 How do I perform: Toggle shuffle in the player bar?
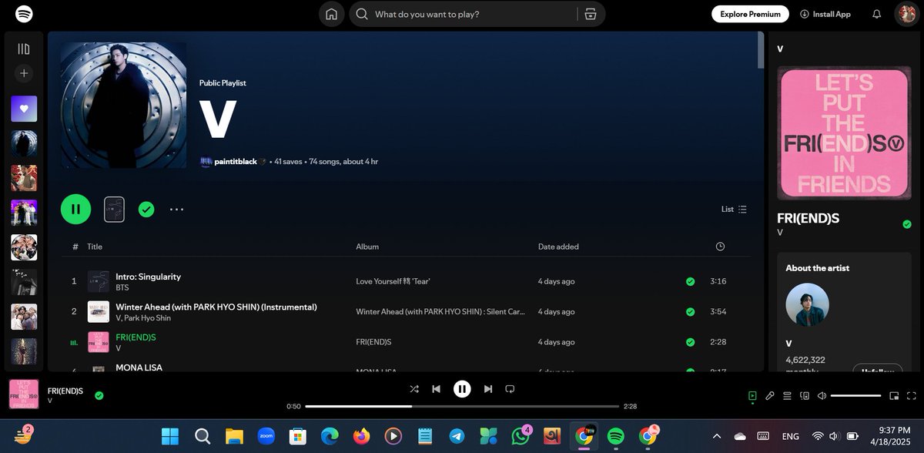tap(414, 389)
